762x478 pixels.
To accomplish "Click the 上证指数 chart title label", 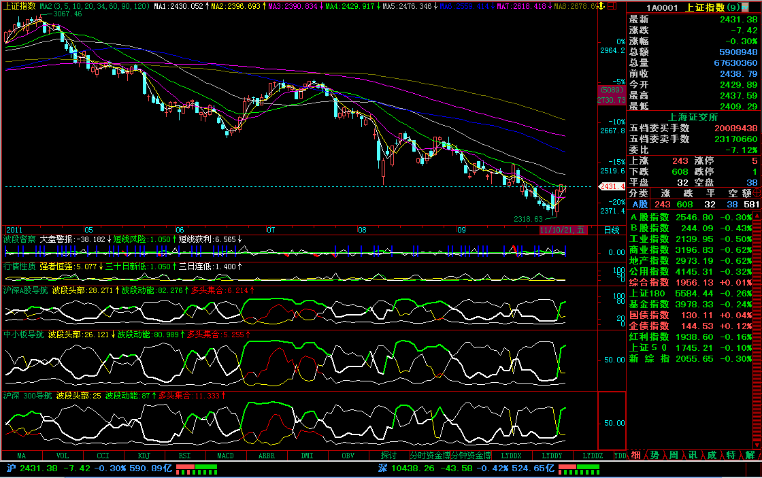I will [x=20, y=6].
